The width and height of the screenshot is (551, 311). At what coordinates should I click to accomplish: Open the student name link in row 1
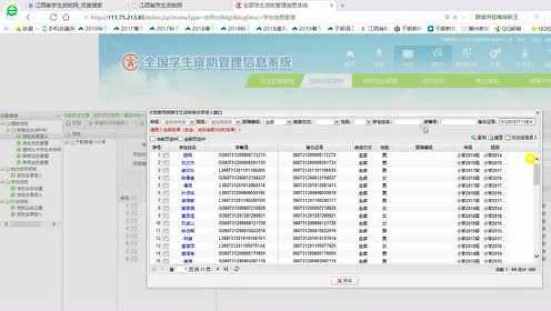188,155
